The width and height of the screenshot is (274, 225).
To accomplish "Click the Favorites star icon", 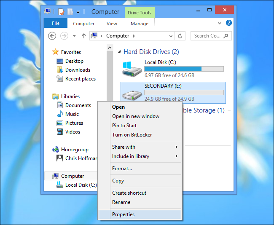I will [x=55, y=52].
